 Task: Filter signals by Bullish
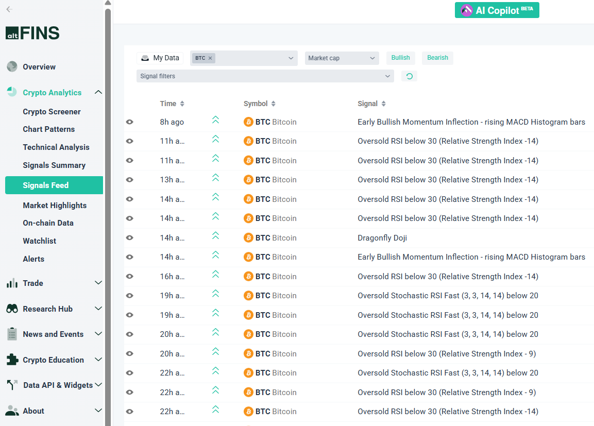coord(400,58)
